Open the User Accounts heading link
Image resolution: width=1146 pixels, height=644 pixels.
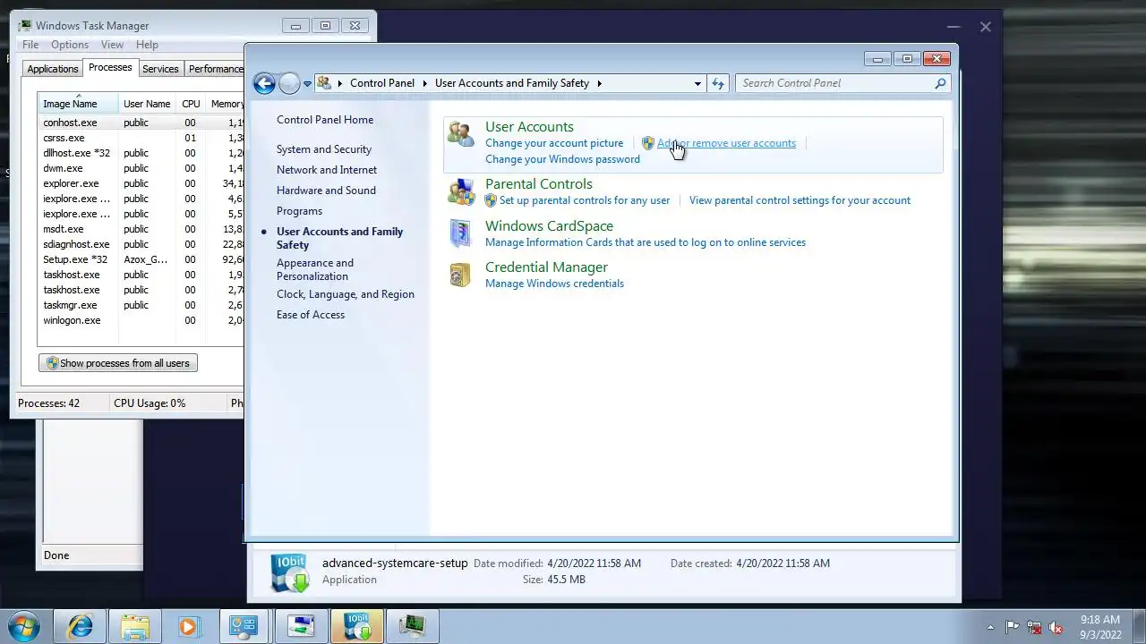[529, 127]
